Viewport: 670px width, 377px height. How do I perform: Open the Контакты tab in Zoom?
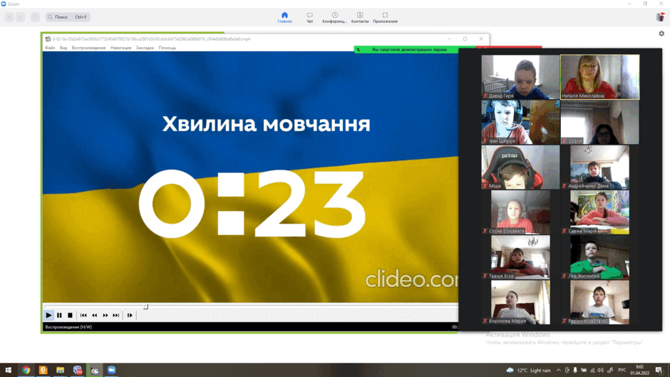click(360, 17)
